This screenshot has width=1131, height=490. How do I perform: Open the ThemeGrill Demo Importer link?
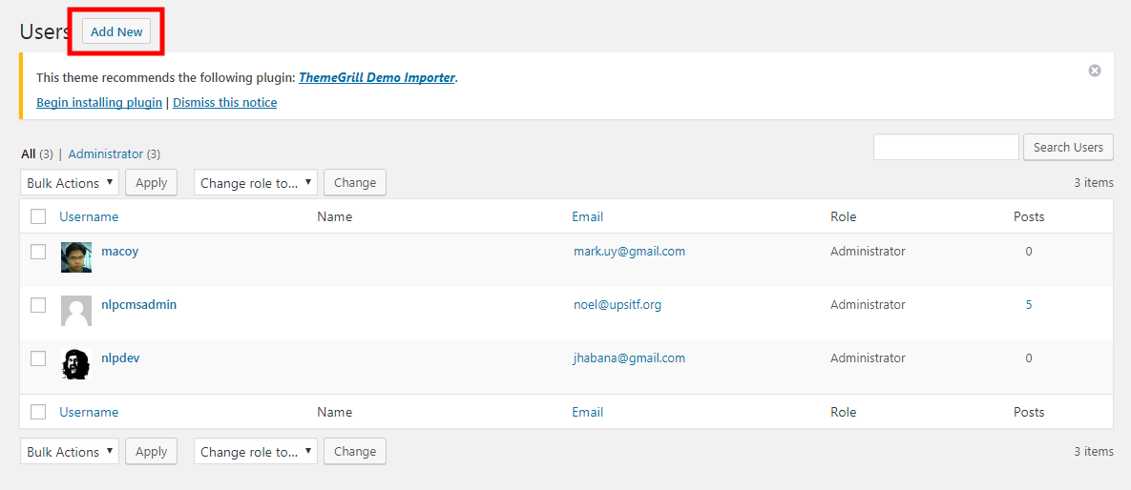(377, 78)
